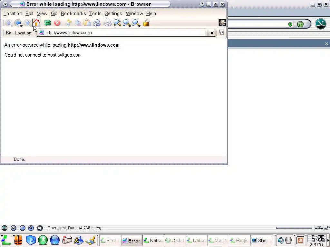
Task: Launch the green Click-N-Run icon
Action: coord(43,240)
